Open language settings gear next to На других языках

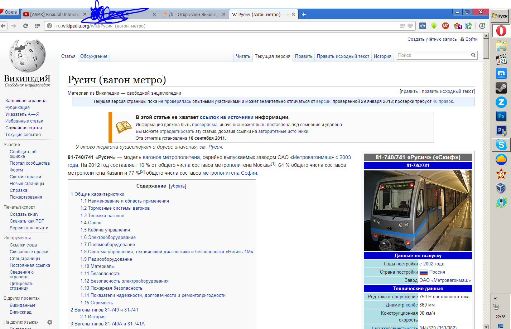[50, 322]
